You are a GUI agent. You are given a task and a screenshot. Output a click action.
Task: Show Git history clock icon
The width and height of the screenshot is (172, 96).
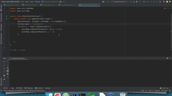click(157, 2)
